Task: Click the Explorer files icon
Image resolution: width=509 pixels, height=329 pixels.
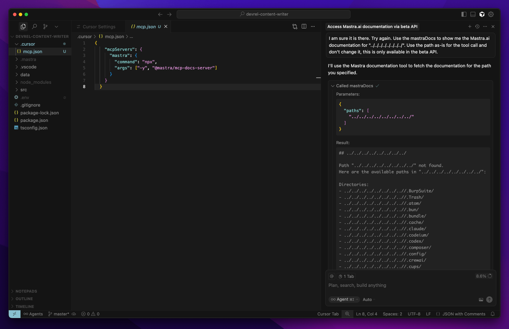Action: point(23,27)
